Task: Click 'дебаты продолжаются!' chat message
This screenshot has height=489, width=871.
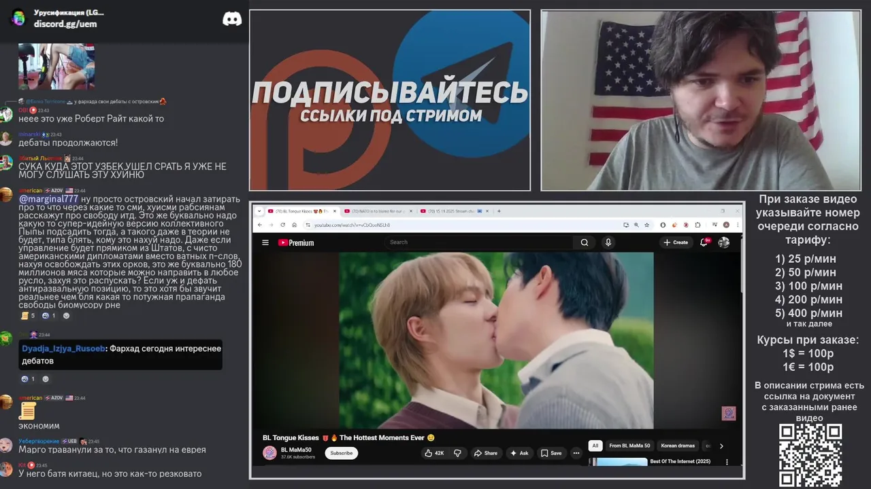Action: [x=68, y=143]
